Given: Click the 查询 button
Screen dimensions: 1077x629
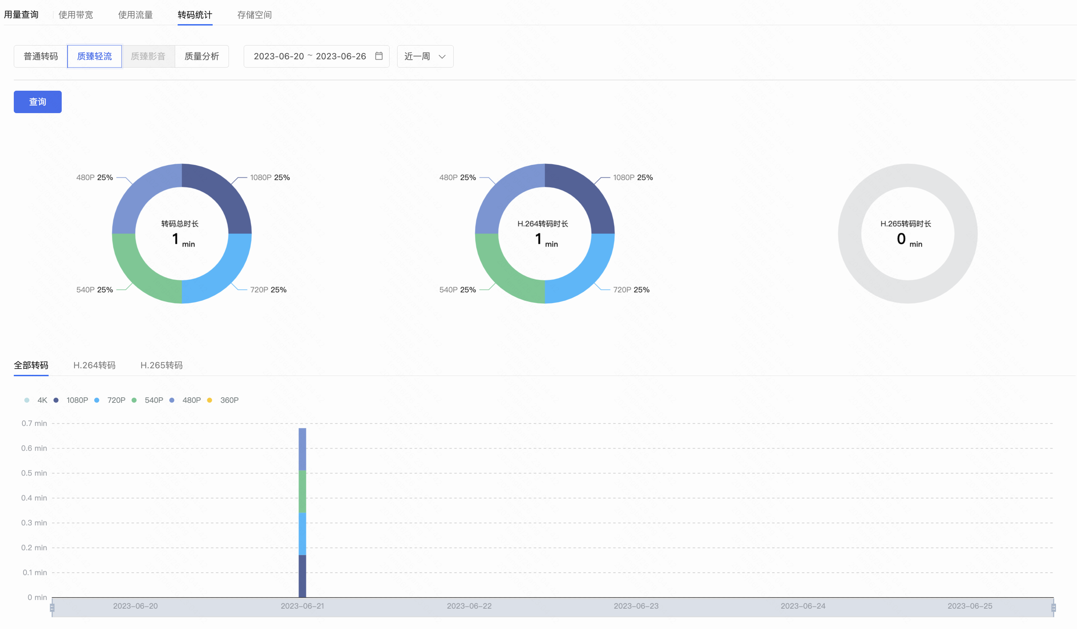Looking at the screenshot, I should (x=38, y=102).
